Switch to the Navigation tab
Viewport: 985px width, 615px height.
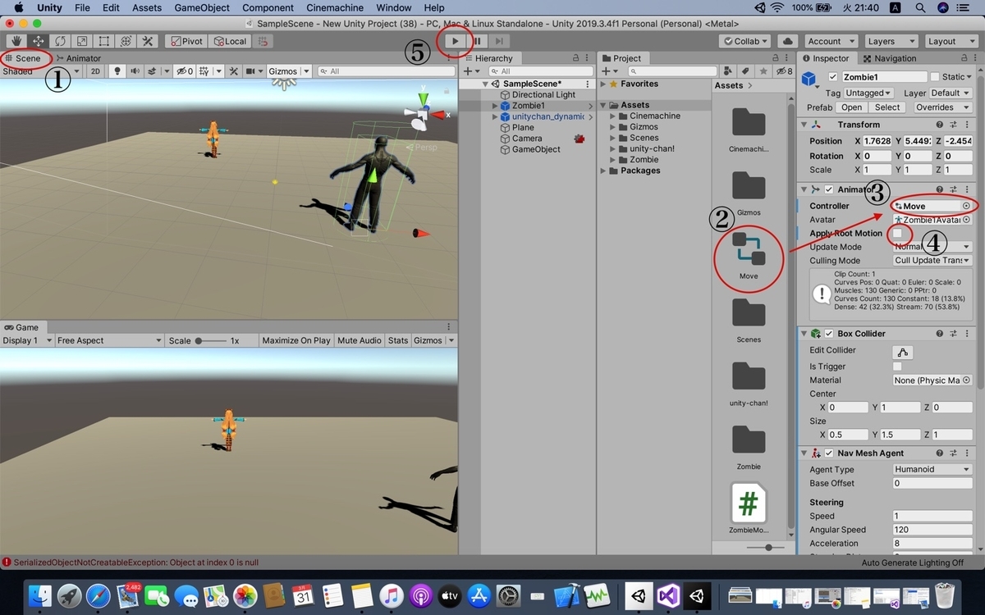point(889,58)
